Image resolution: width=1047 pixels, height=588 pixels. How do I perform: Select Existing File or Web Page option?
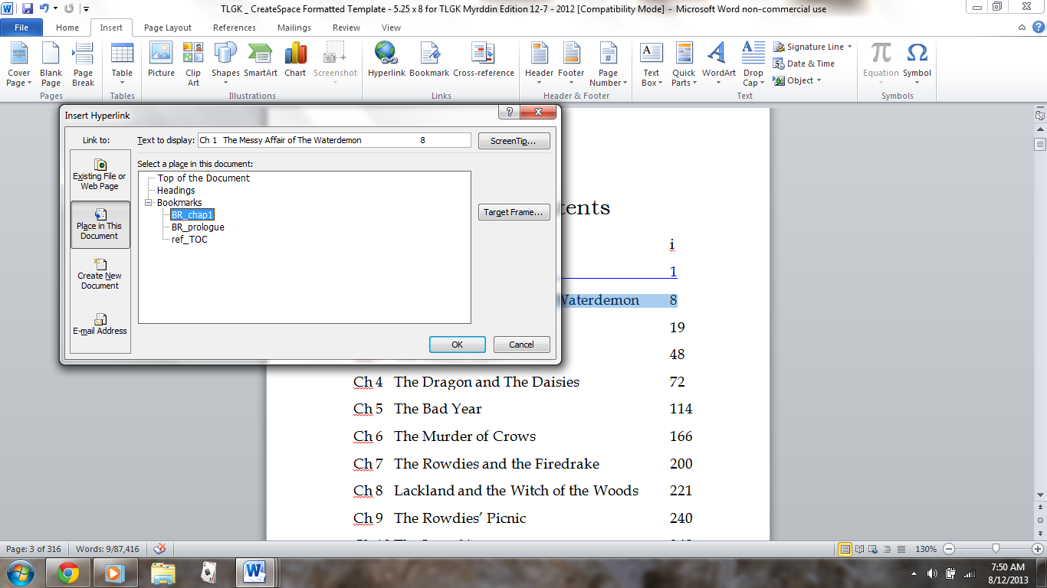tap(100, 175)
